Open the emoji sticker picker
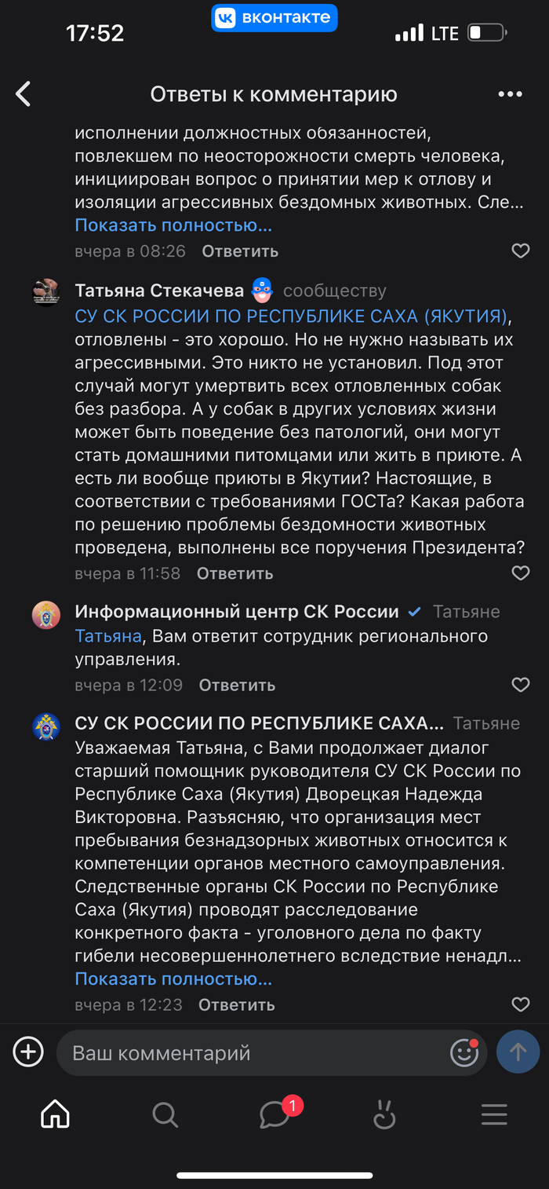This screenshot has width=549, height=1189. [464, 1052]
